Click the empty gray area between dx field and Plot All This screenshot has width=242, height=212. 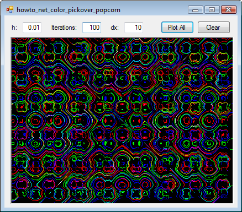pos(152,28)
